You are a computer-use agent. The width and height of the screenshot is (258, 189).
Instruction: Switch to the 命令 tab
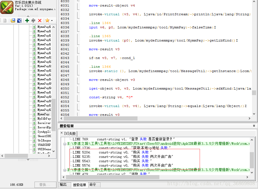(x=93, y=185)
